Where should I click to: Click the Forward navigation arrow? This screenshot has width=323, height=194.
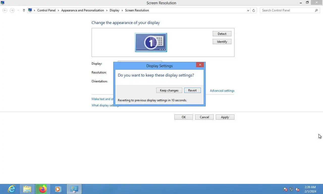(x=12, y=10)
